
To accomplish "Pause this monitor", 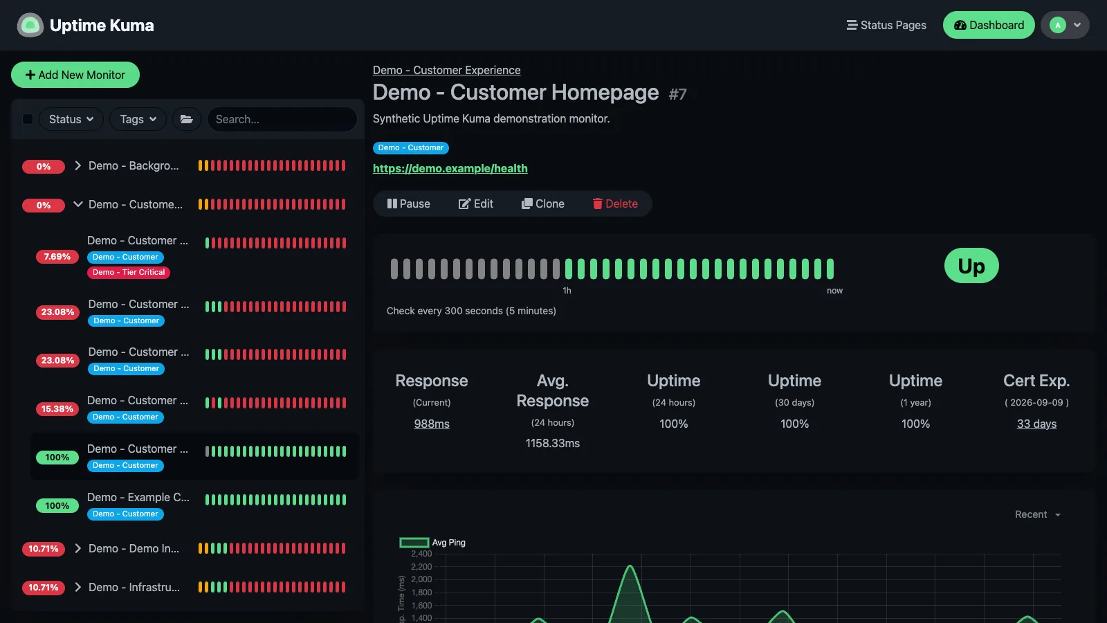I will pos(409,204).
